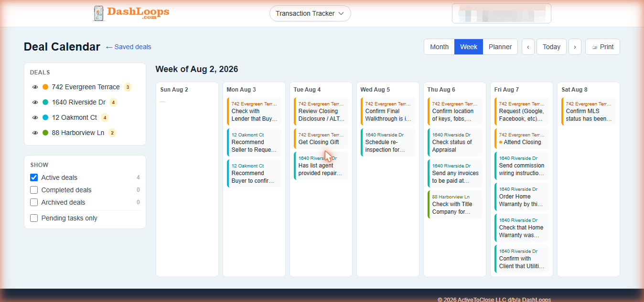Viewport: 644px width, 302px height.
Task: Toggle visibility eye for 742 Evergreen Terrace
Action: tap(35, 87)
